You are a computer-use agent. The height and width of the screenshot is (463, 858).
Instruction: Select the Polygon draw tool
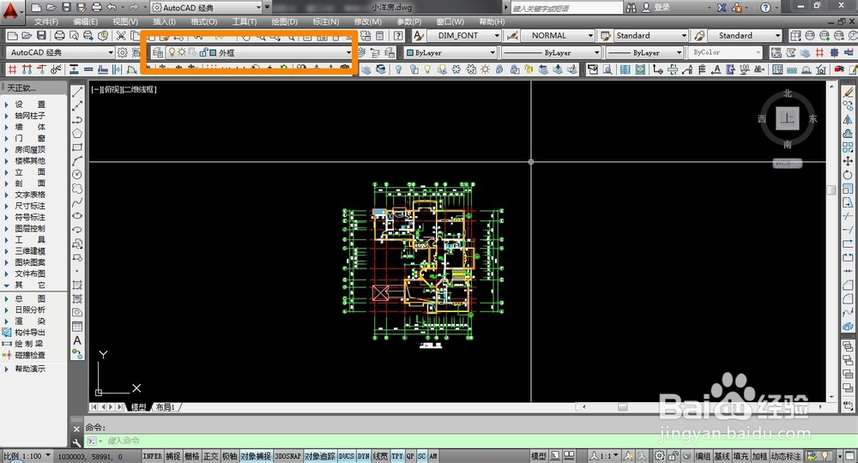(x=77, y=134)
